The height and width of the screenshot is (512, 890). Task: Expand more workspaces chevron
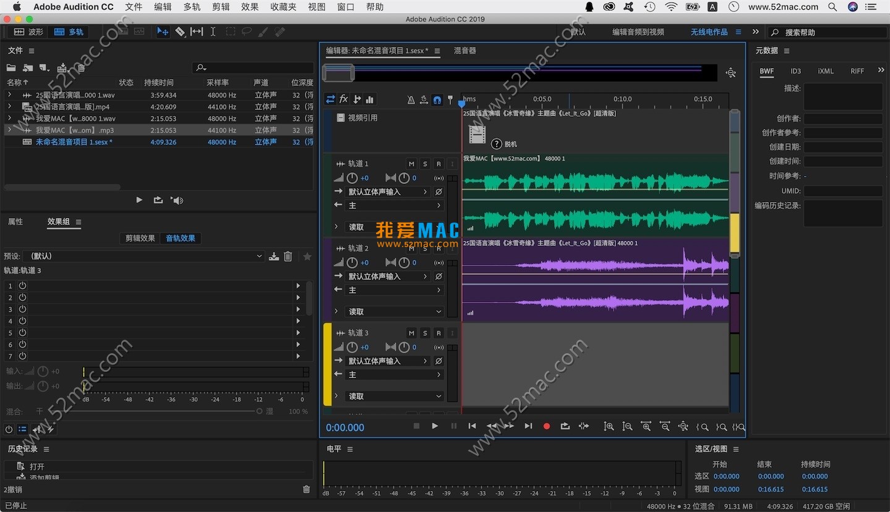pos(755,31)
